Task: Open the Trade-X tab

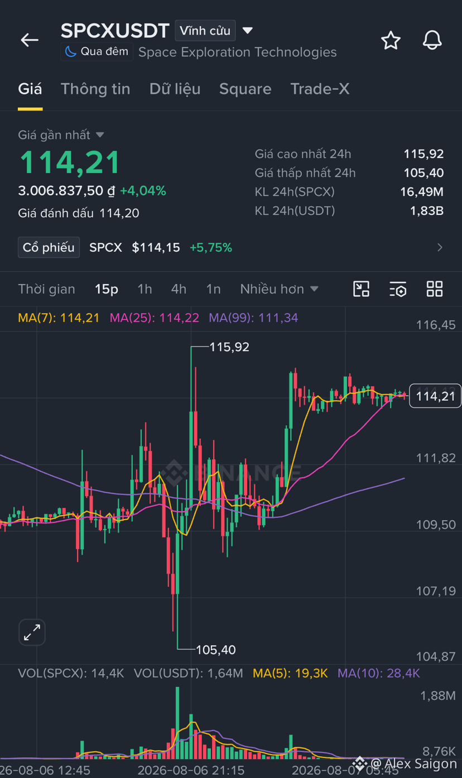Action: coord(320,89)
